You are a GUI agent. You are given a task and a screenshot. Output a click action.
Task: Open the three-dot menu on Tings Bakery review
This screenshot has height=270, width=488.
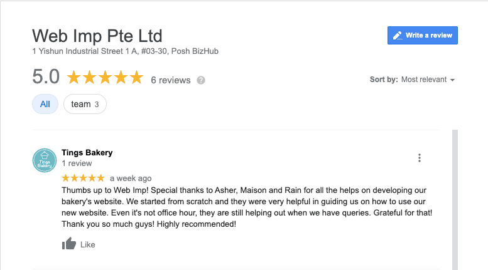click(419, 158)
